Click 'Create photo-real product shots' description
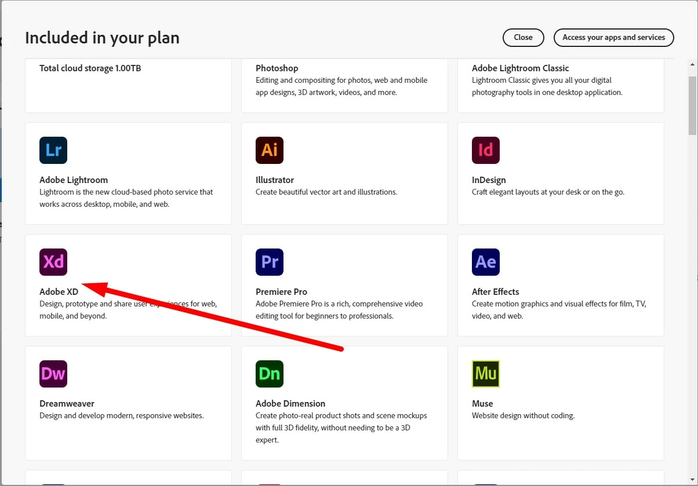This screenshot has height=486, width=698. click(341, 428)
